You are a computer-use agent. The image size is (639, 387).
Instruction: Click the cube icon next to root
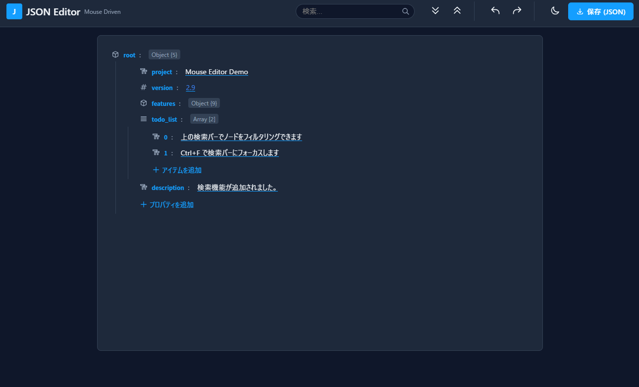pyautogui.click(x=115, y=54)
